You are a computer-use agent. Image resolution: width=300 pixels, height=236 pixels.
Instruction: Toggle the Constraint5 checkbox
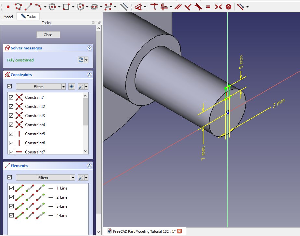click(x=11, y=134)
